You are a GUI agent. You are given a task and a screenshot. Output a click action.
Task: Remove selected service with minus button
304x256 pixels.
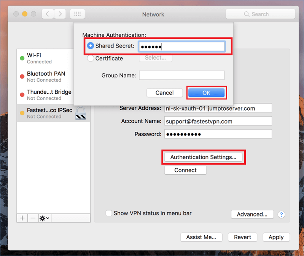tap(33, 218)
